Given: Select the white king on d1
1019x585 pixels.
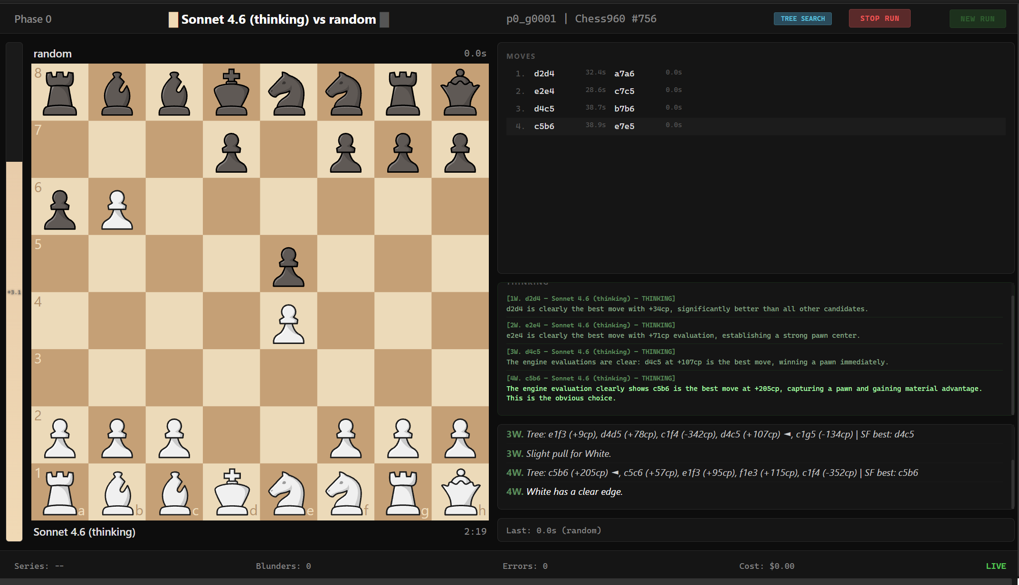Looking at the screenshot, I should pos(231,492).
